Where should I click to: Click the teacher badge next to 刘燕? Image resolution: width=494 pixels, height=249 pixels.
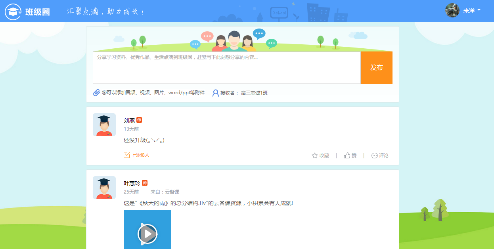(x=139, y=120)
